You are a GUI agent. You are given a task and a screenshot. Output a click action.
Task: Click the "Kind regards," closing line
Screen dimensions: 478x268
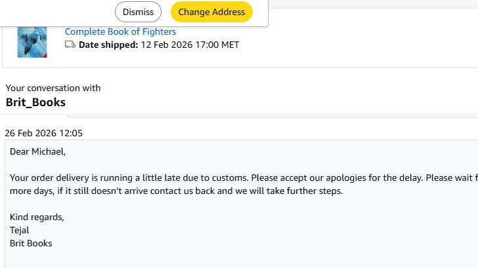click(37, 217)
